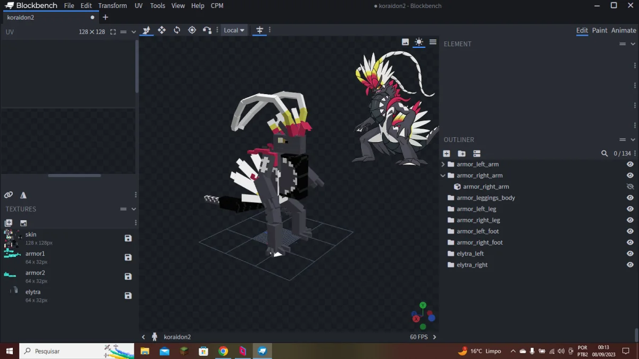
Task: Click the UV fullscreen expand icon
Action: [113, 32]
